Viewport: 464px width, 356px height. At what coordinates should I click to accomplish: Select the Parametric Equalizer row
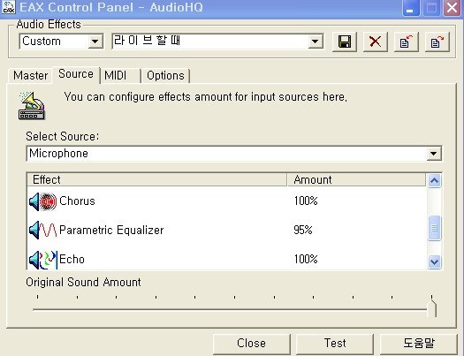point(227,230)
